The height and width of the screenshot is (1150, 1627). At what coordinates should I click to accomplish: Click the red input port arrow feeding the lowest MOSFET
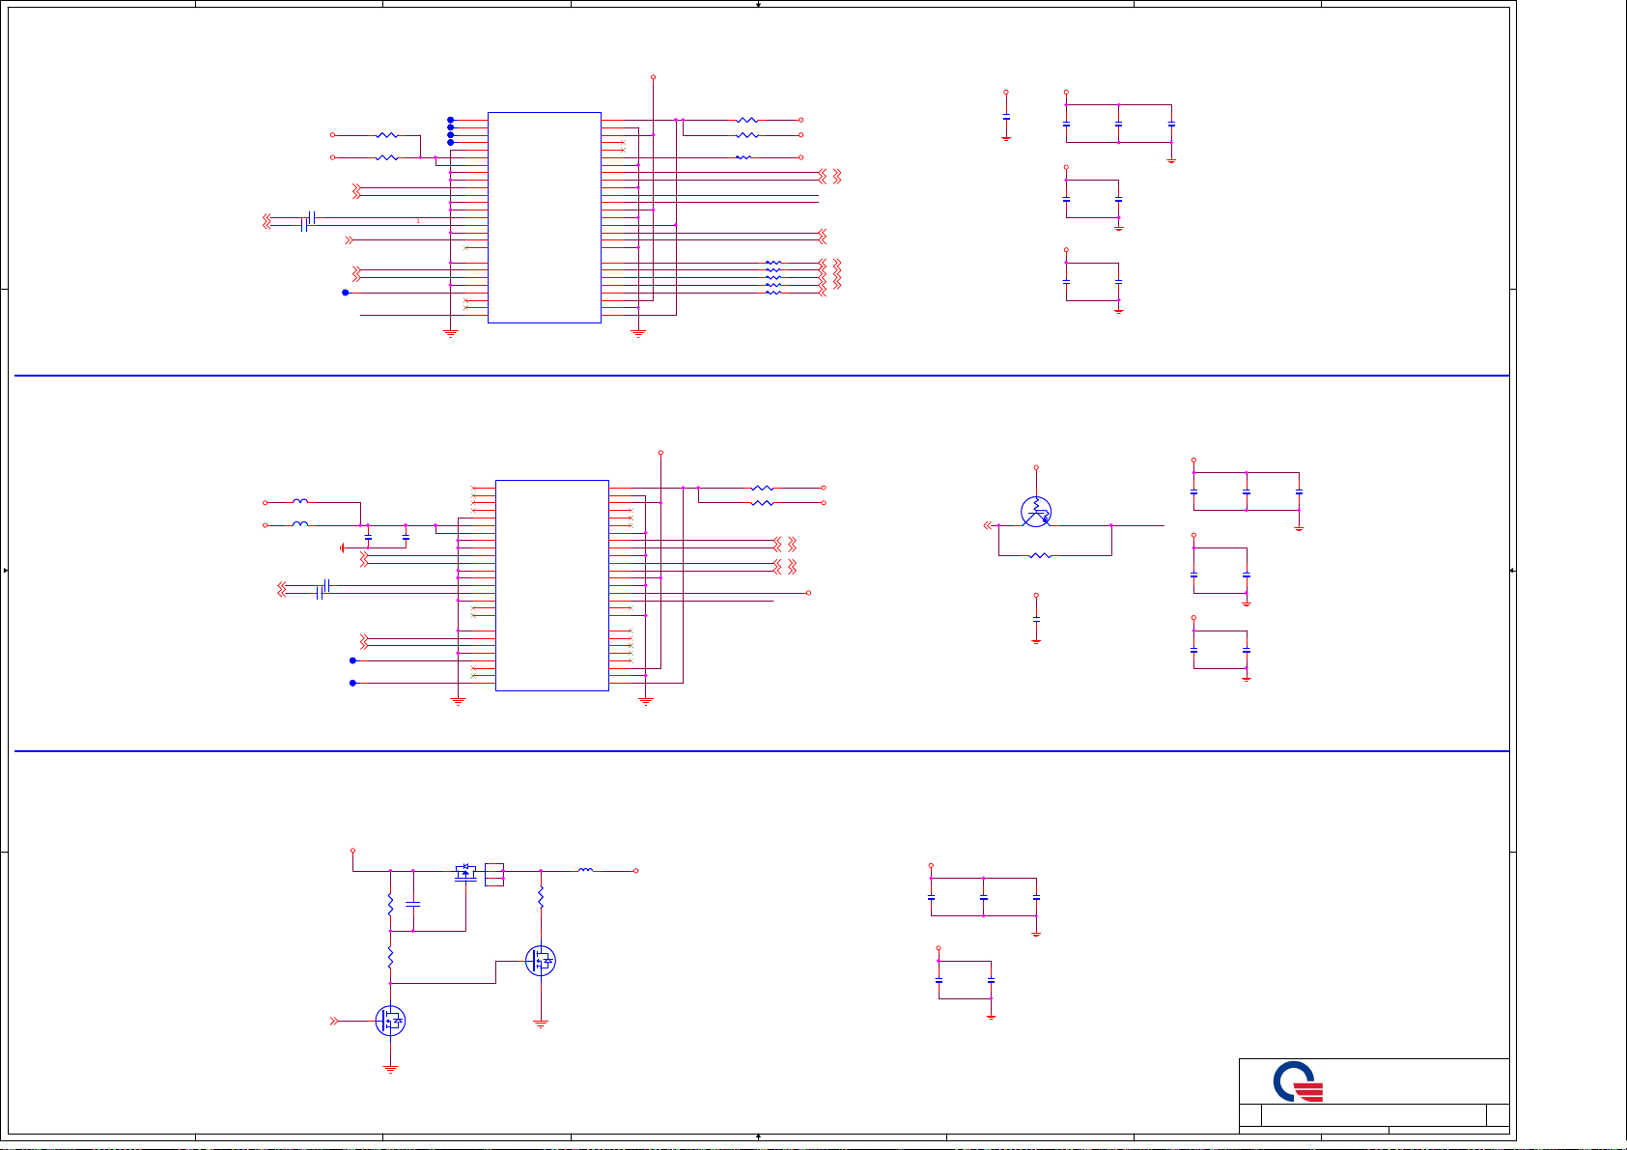pos(334,1021)
